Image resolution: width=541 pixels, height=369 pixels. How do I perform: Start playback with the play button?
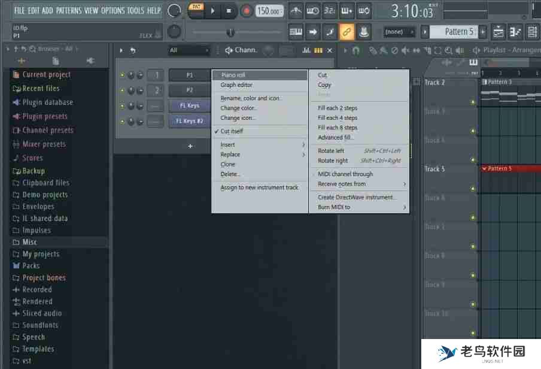pos(213,11)
